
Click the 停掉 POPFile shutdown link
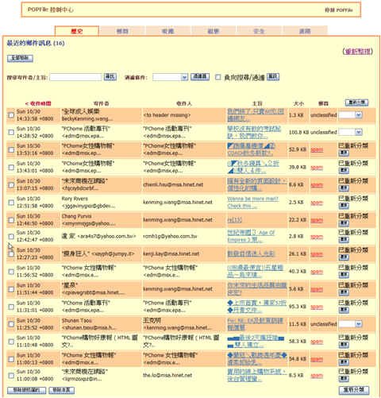tap(338, 10)
